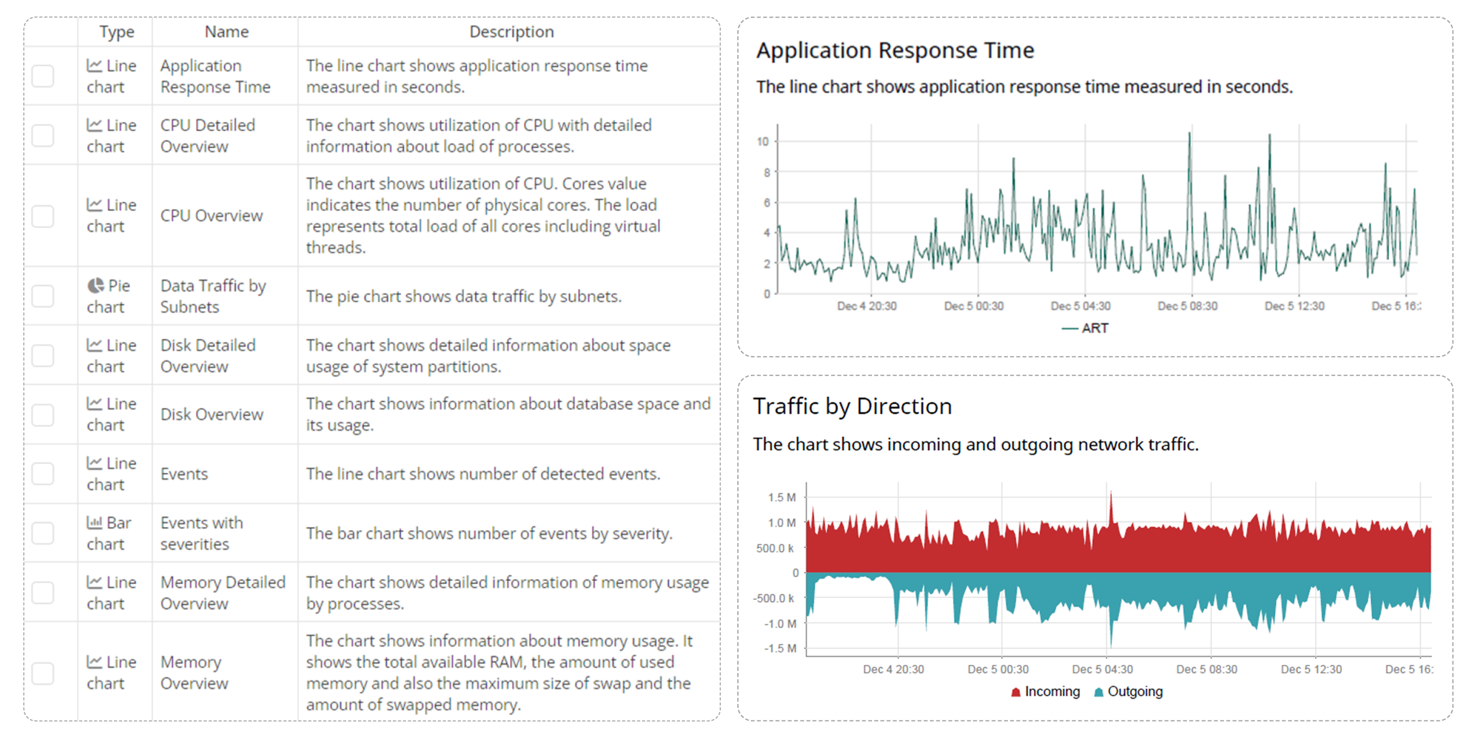Click the line chart icon beside Application Response Time

tap(95, 66)
